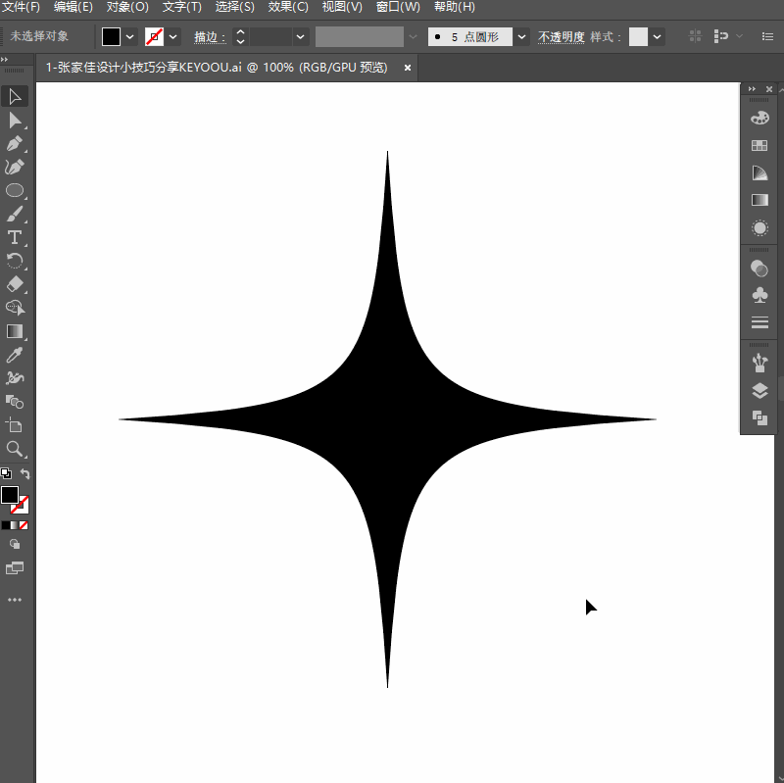Select the Width tool below the eyedropper
The height and width of the screenshot is (783, 784).
pos(15,378)
